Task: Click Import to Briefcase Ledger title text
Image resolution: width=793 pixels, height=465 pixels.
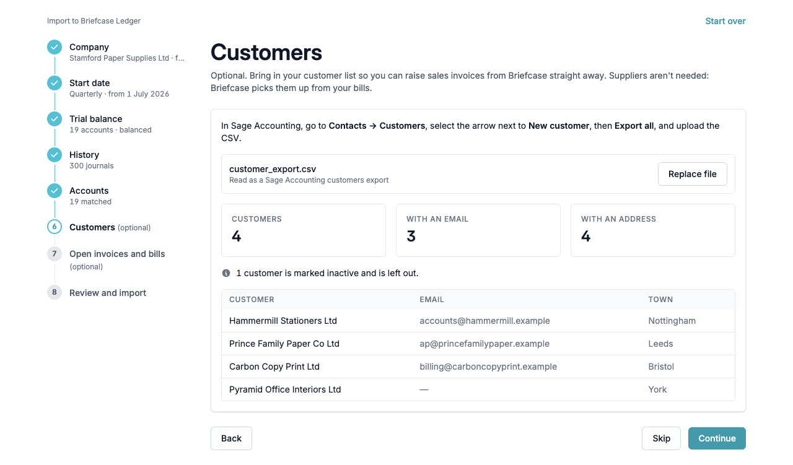Action: (94, 21)
